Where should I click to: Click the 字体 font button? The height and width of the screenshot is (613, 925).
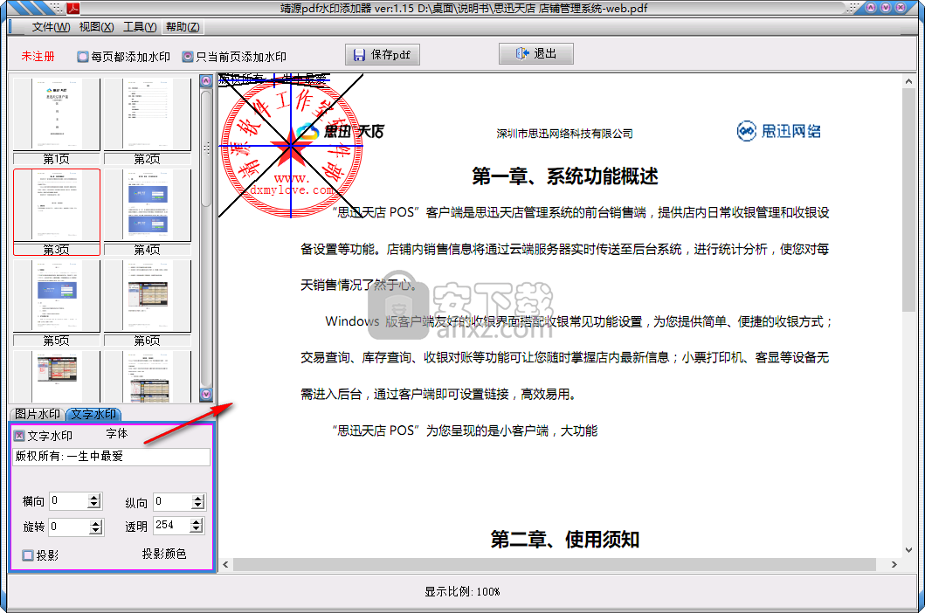point(117,434)
